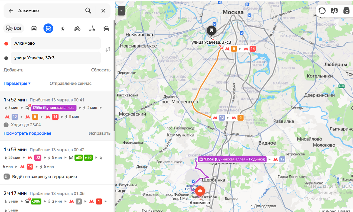Select the public transport bus mode
Screen dimensions: 353x212
click(48, 28)
